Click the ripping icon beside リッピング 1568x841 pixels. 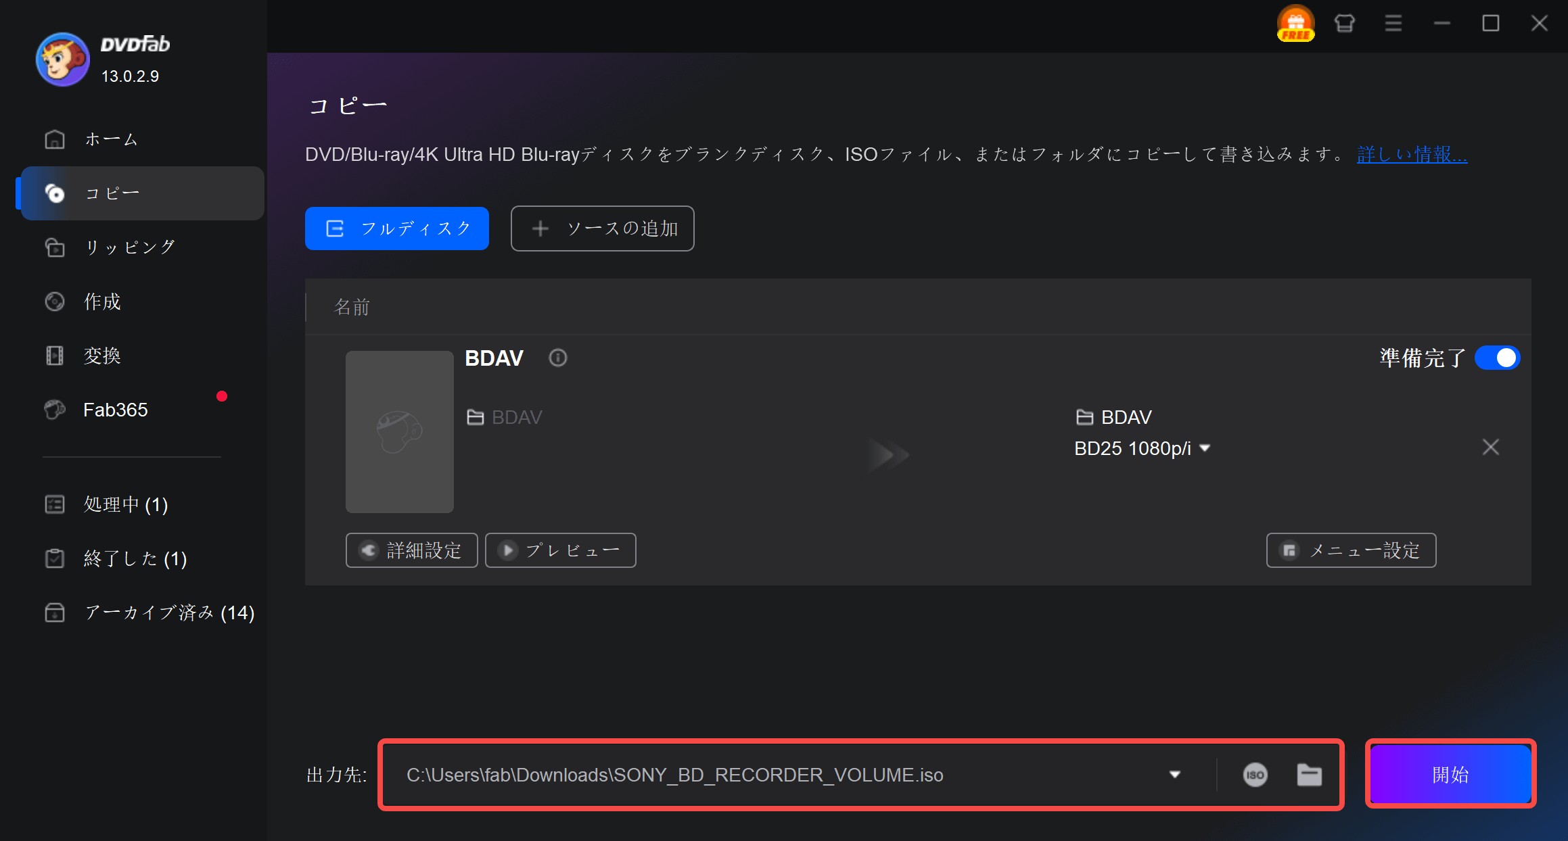point(55,247)
